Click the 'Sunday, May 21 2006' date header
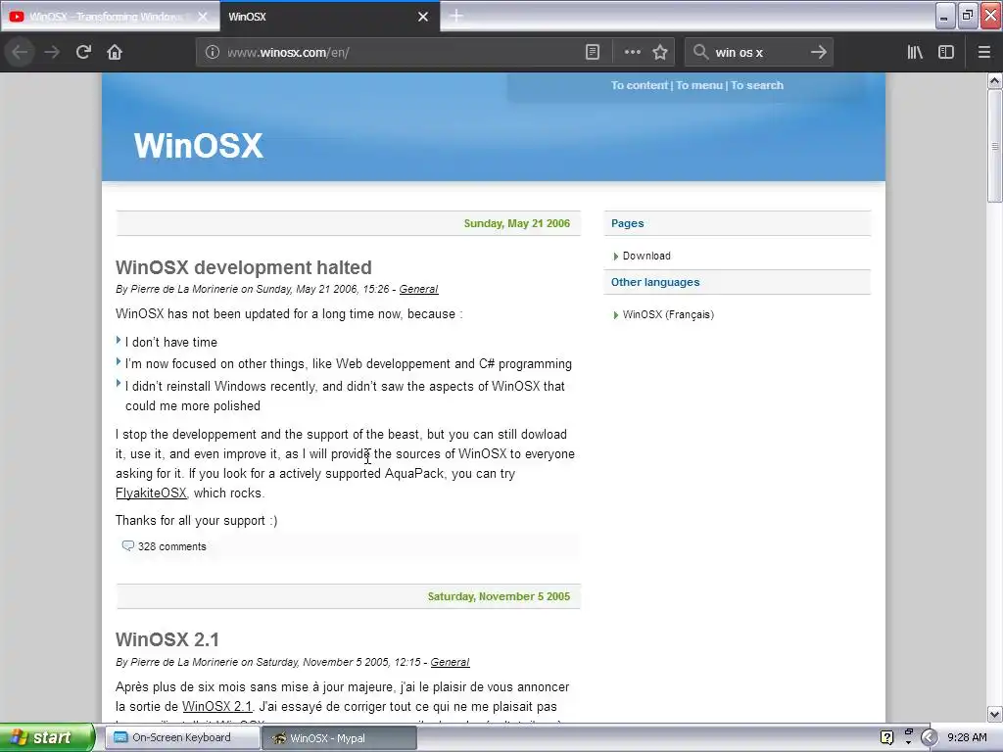Viewport: 1003px width, 752px height. click(x=517, y=223)
